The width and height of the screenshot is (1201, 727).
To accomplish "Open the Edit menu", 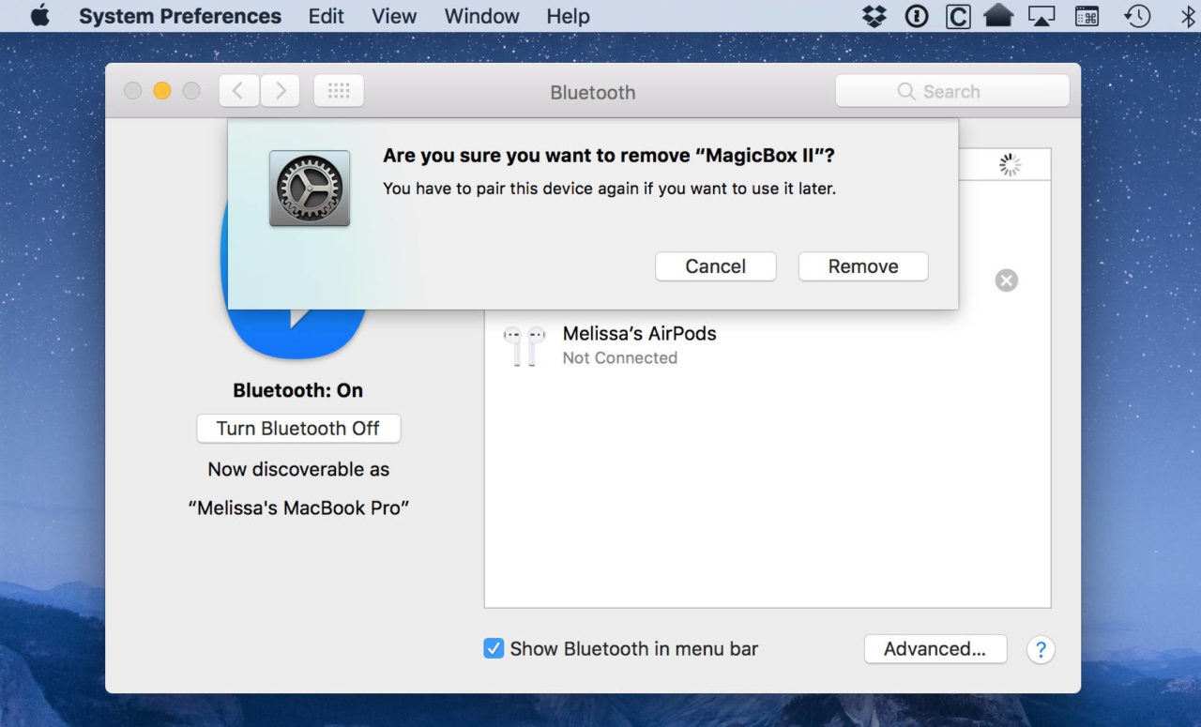I will [x=327, y=16].
